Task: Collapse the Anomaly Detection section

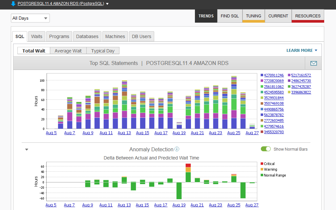Action: coord(27,150)
